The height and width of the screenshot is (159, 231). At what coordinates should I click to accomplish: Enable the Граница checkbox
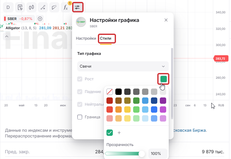pos(80,117)
